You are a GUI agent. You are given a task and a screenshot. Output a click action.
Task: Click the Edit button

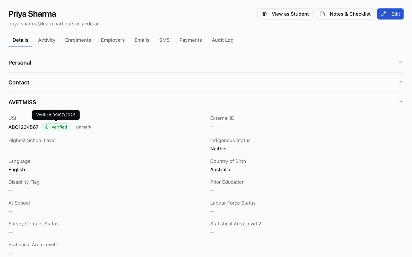pos(390,14)
